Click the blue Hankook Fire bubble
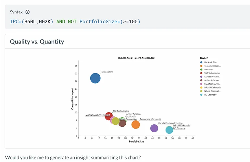The width and height of the screenshot is (250, 162). pos(95,78)
